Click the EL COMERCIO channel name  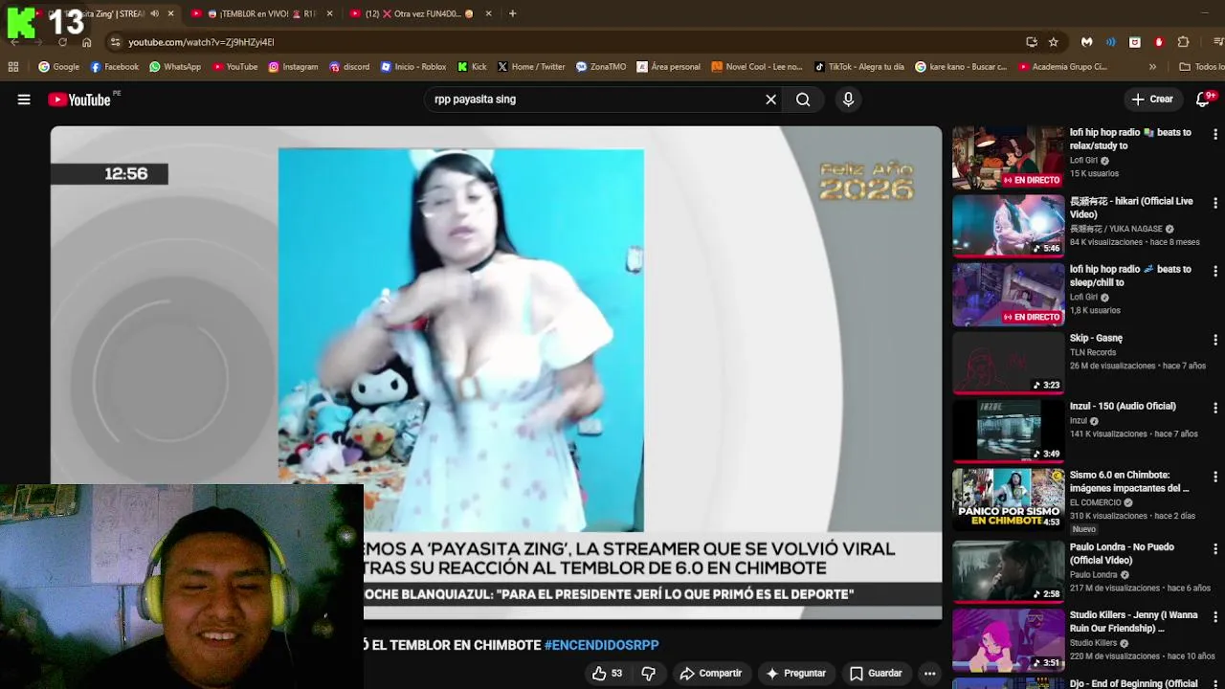tap(1095, 502)
